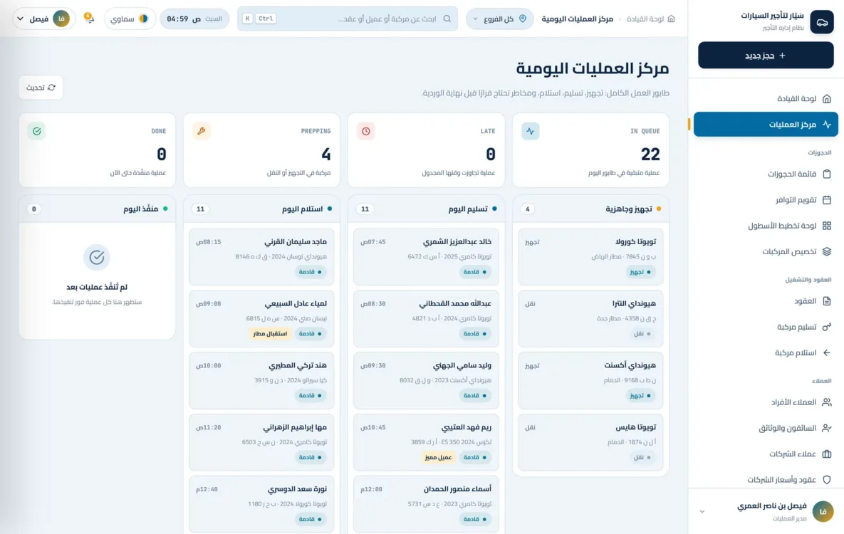Open لوحة تخطيط الأسطول sidebar entry
This screenshot has width=844, height=534.
(x=766, y=226)
